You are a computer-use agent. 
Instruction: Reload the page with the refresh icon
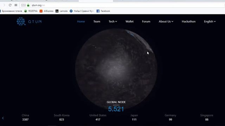(x=10, y=5)
